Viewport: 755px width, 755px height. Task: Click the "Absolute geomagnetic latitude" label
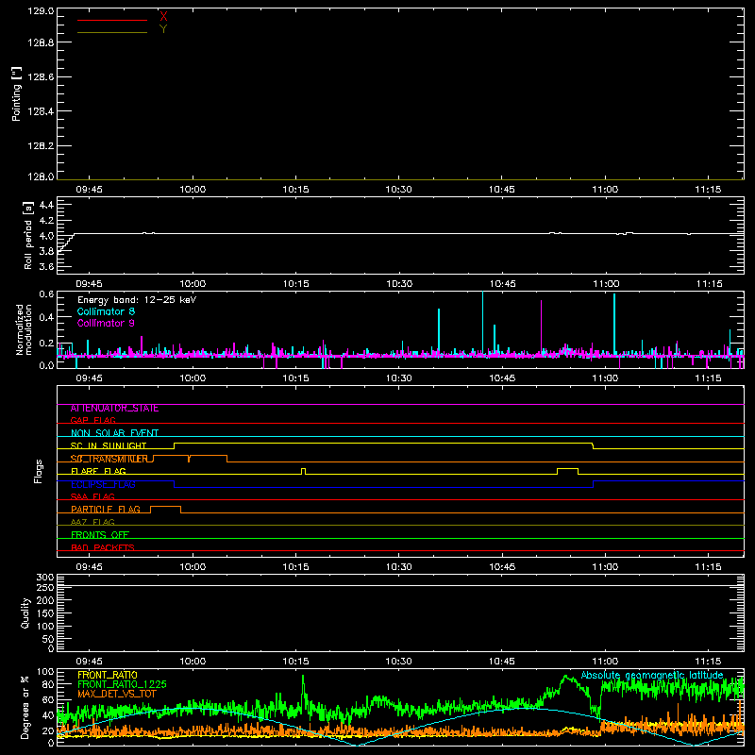coord(652,676)
